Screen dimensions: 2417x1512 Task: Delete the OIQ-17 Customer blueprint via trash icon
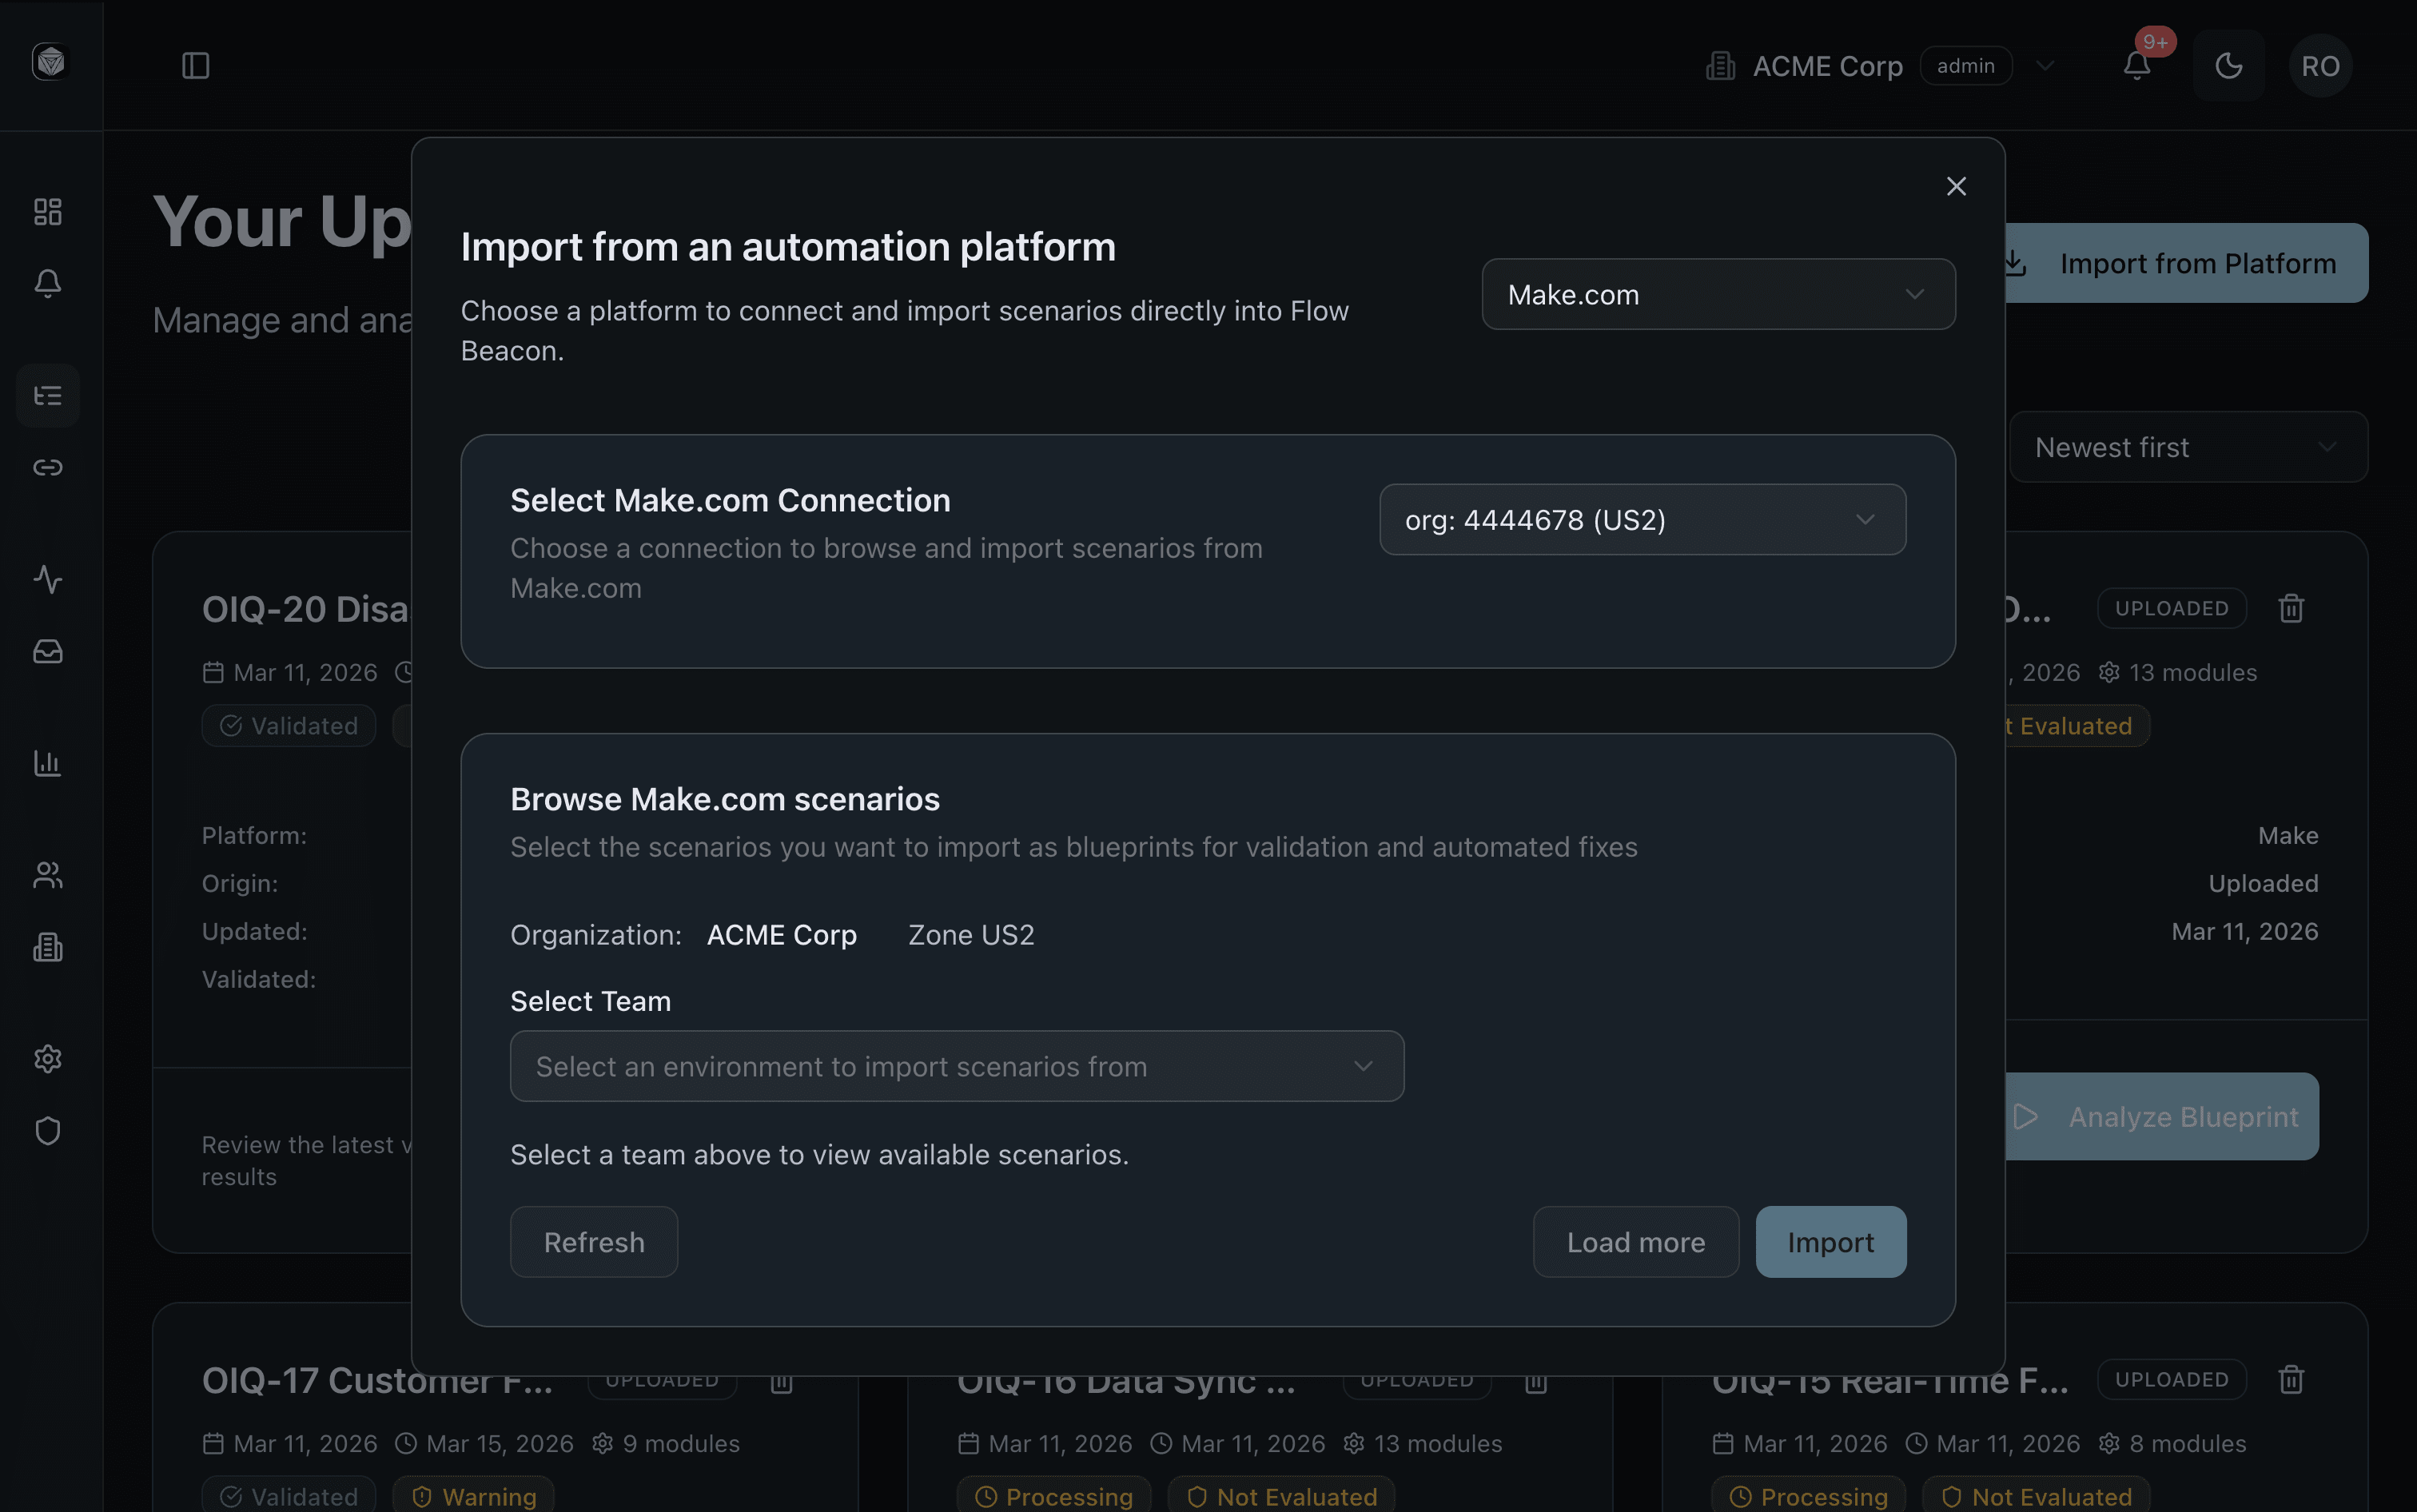(781, 1383)
